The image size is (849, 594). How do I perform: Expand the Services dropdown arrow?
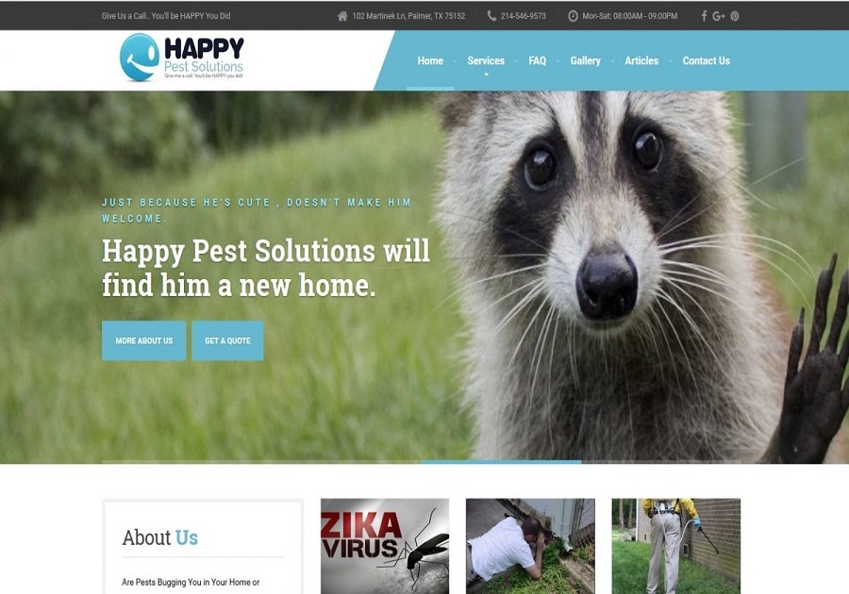pos(486,74)
